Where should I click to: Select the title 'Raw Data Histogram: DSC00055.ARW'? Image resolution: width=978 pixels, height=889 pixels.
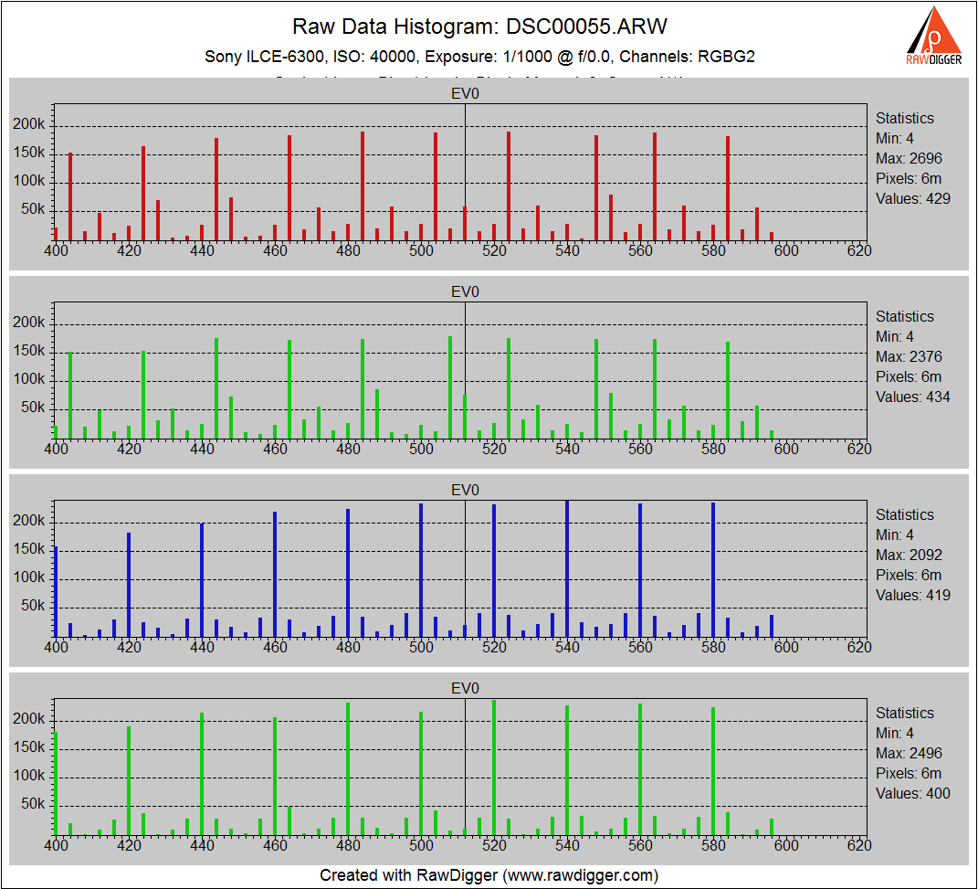pos(479,26)
